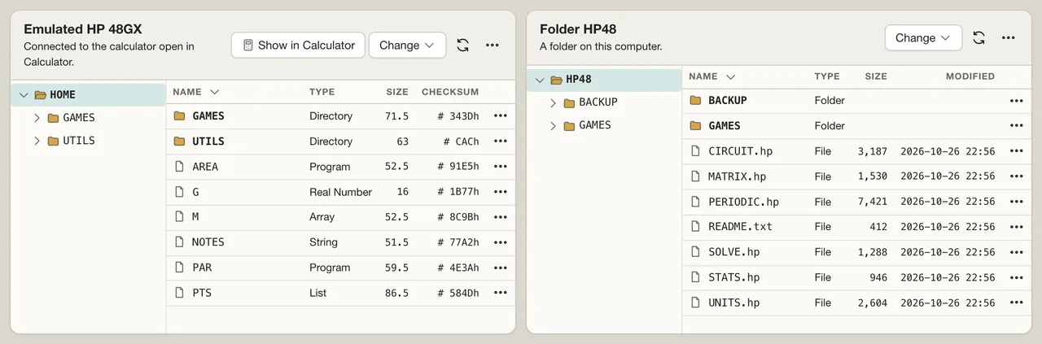Open more actions for PTS list row

(500, 293)
